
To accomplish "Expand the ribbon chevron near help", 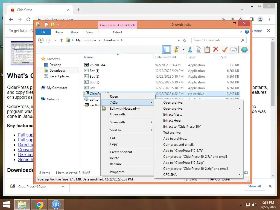I will [x=241, y=32].
